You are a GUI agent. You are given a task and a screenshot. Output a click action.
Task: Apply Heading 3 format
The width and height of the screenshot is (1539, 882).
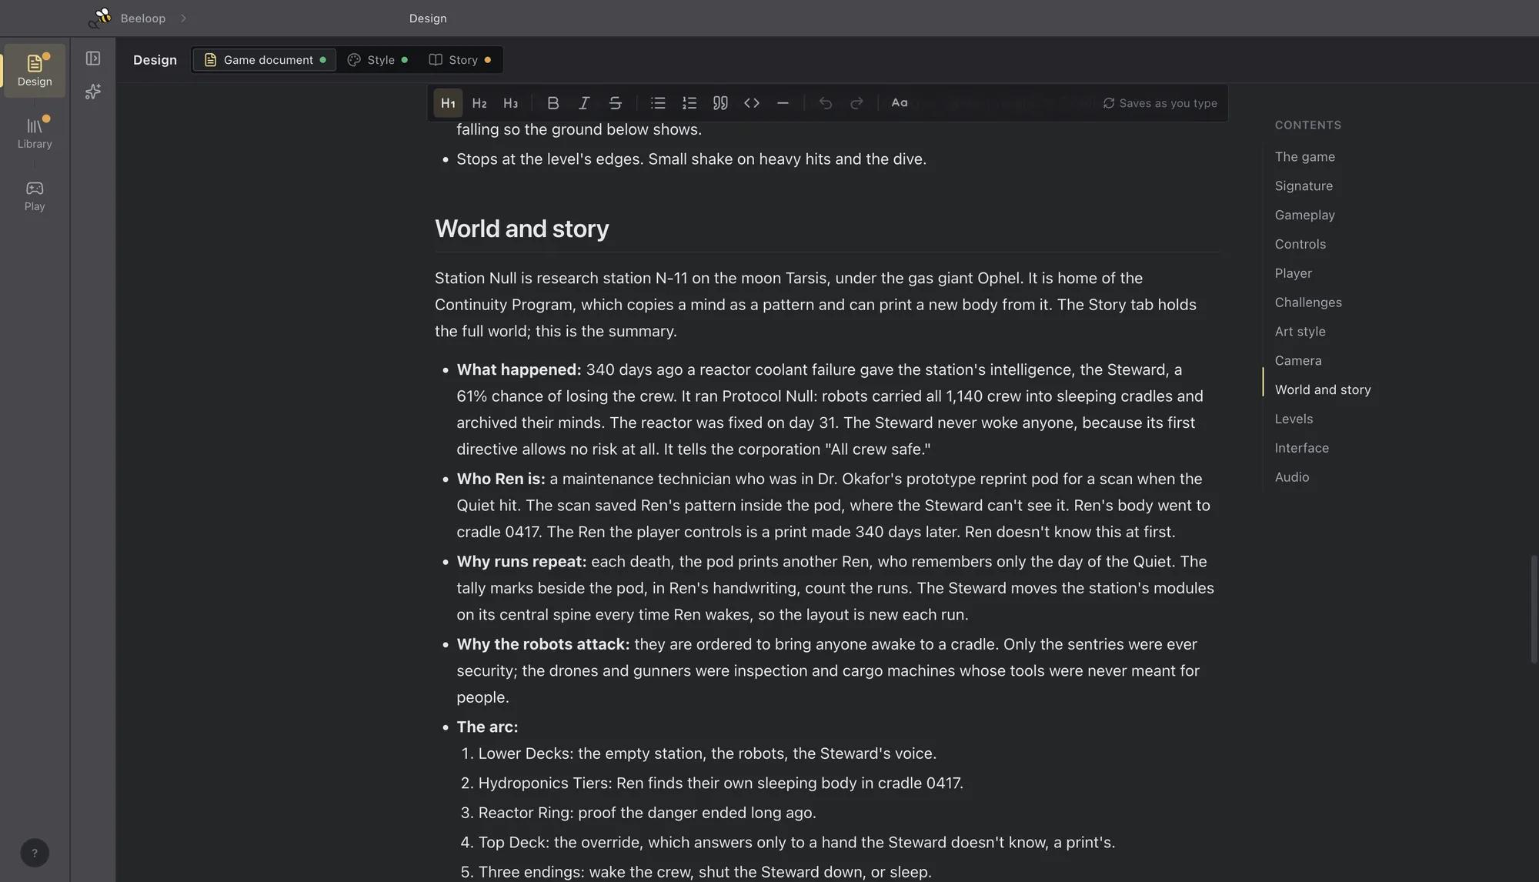[510, 103]
